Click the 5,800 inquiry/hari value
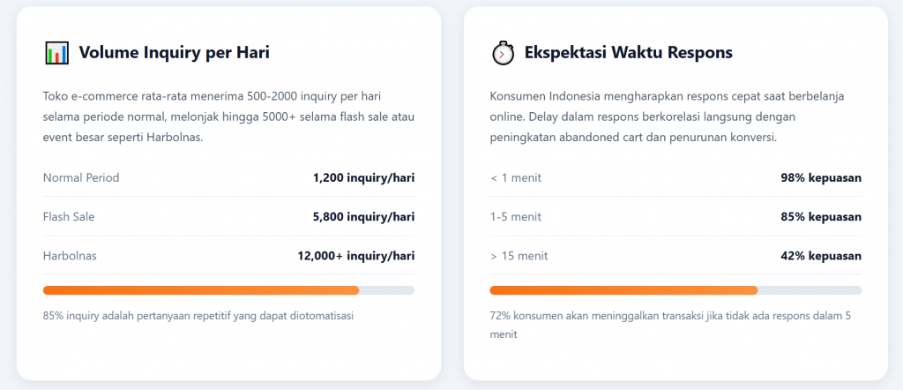Screen dimensions: 903x390 [x=362, y=217]
